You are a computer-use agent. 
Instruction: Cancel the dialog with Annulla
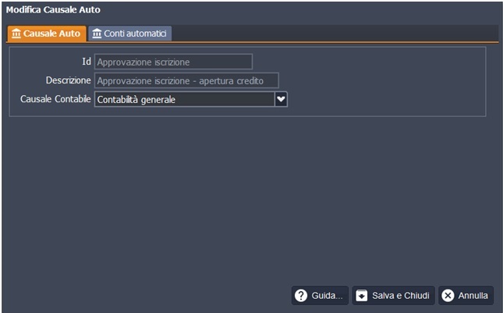coord(466,296)
